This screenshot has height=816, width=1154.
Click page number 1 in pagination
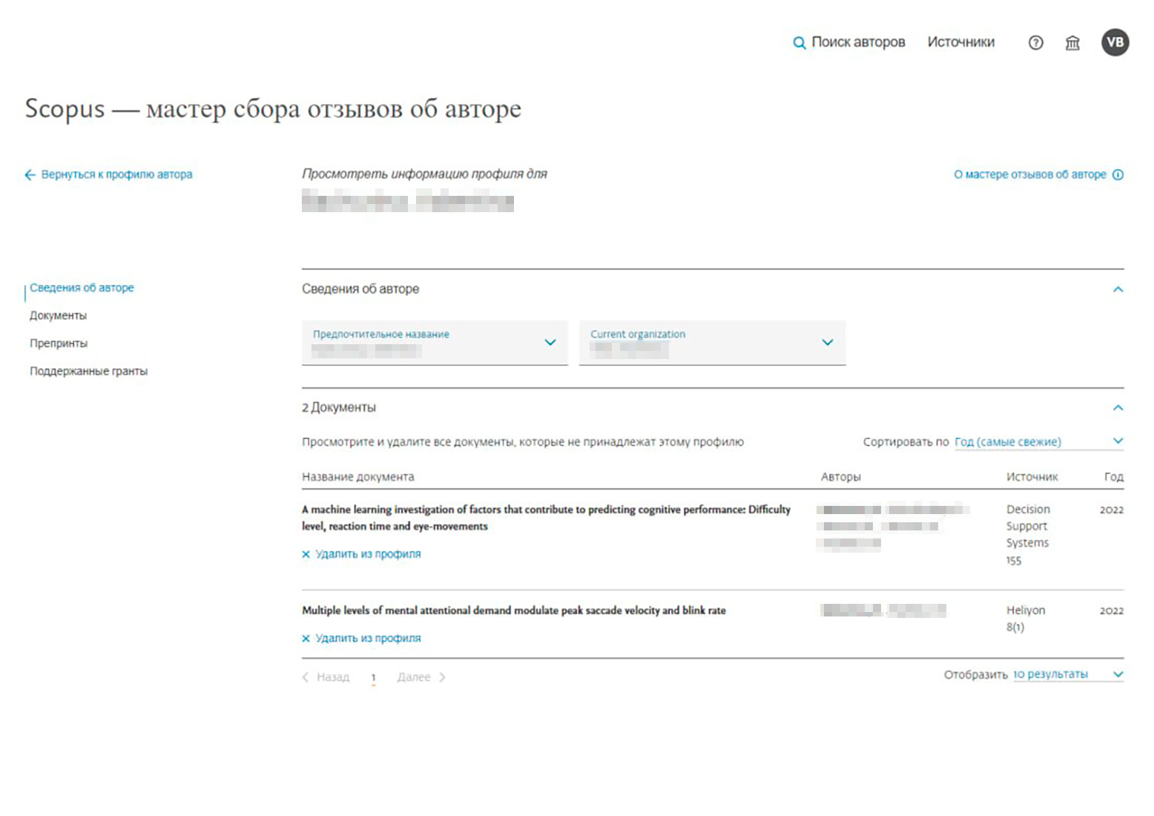click(373, 677)
